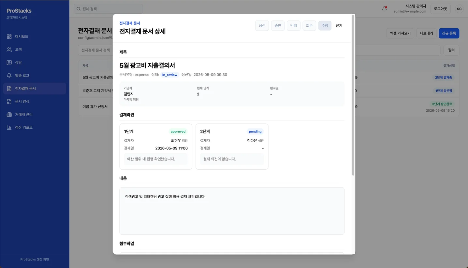Click the 2단계 결재중 status badge in table
Viewport: 468px width, 268px height.
click(444, 78)
